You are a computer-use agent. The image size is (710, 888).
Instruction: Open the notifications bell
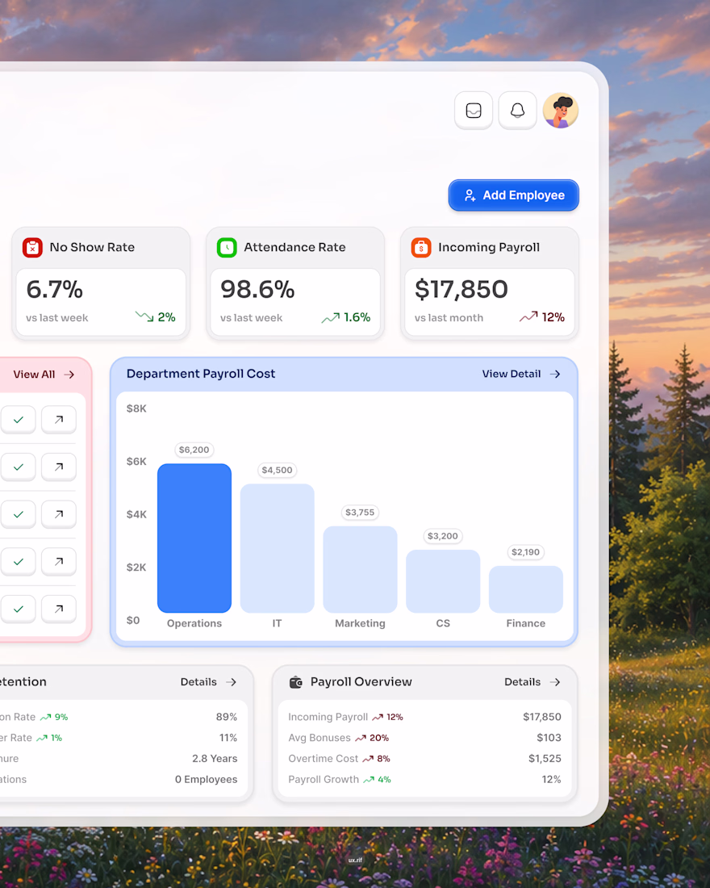[x=517, y=111]
